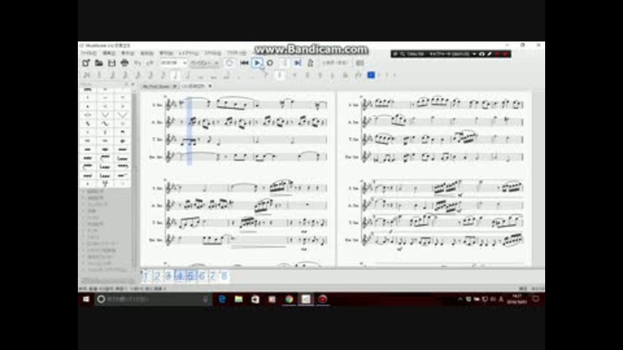Flip note stem direction
This screenshot has height=350, width=623.
coord(358,75)
